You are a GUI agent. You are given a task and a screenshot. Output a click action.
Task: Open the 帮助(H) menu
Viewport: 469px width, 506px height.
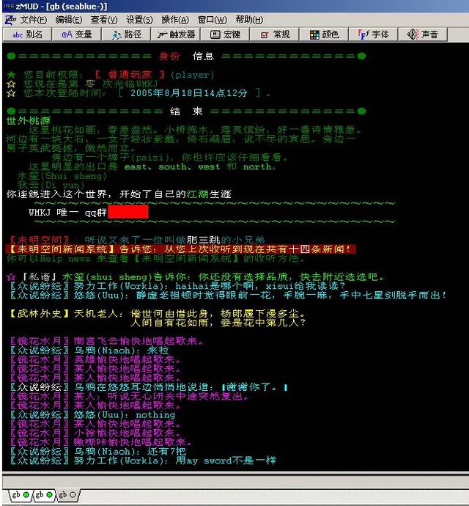[249, 20]
